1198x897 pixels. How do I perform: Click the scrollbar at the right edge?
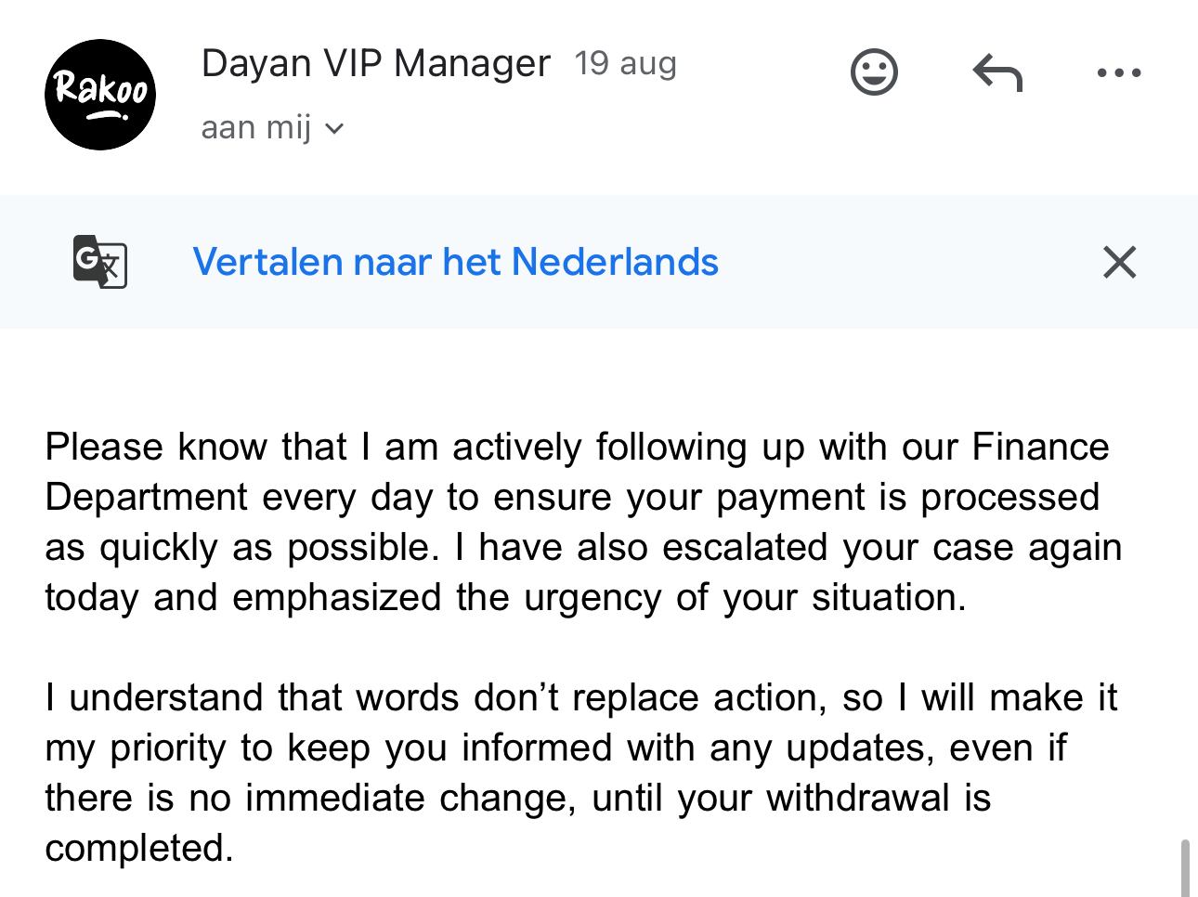pyautogui.click(x=1185, y=867)
